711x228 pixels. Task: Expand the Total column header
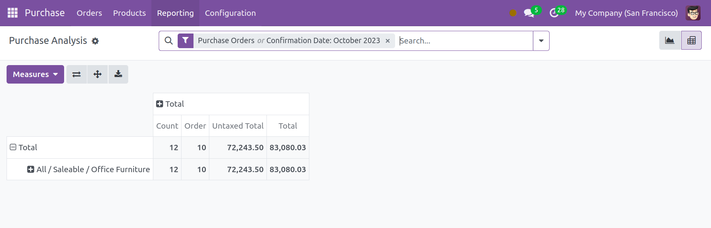click(x=170, y=104)
